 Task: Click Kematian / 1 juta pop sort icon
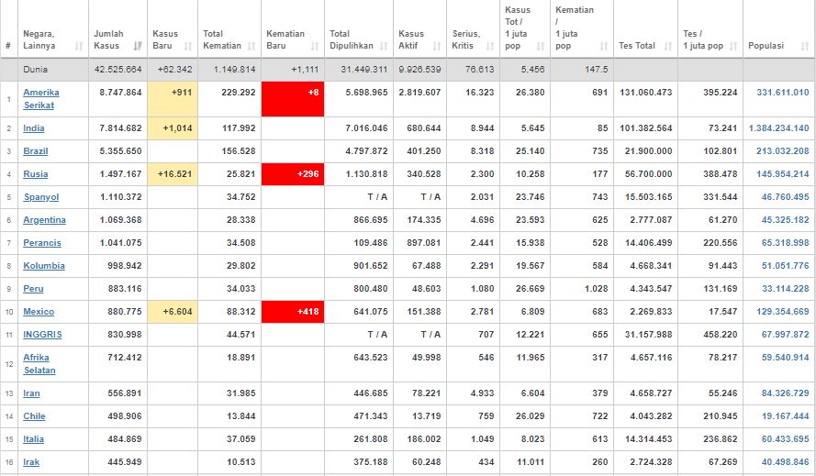[604, 46]
